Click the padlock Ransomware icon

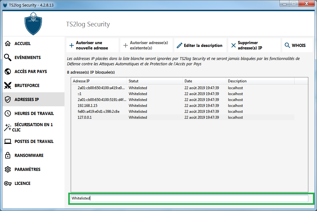8,155
